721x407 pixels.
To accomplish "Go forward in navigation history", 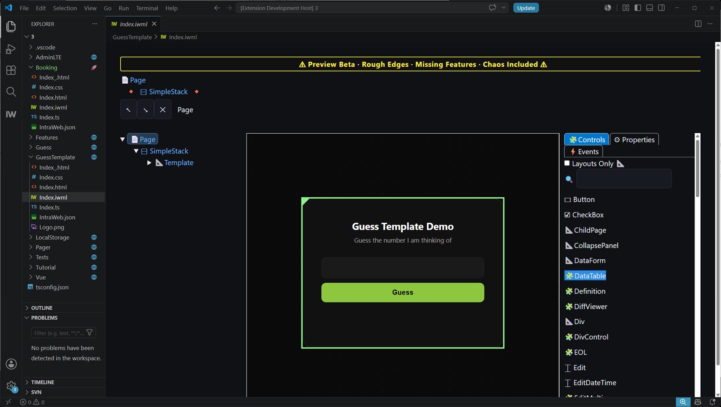I will pyautogui.click(x=229, y=8).
